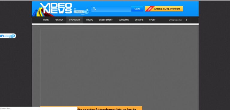The height and width of the screenshot is (110, 230).
Task: Open the SOCIAL category
Action: click(90, 20)
